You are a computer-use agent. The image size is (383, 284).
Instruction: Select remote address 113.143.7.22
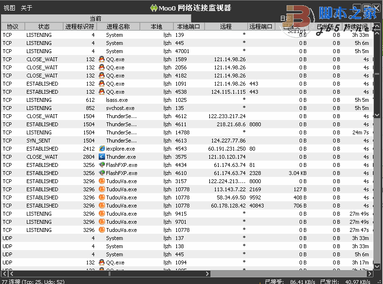click(x=230, y=189)
